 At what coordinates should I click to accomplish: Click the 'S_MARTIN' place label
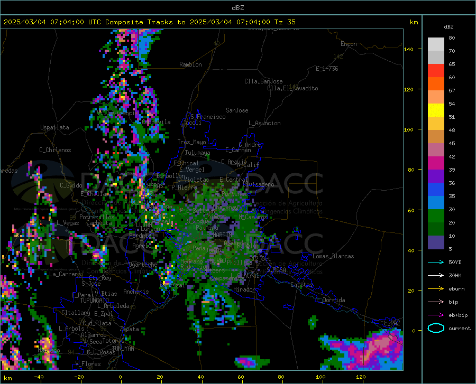219,235
